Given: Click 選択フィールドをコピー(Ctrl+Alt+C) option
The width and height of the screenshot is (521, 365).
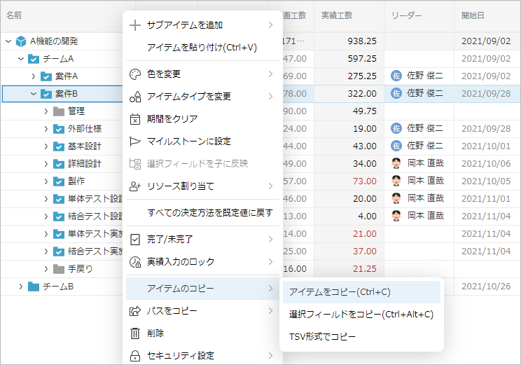Looking at the screenshot, I should tap(361, 315).
